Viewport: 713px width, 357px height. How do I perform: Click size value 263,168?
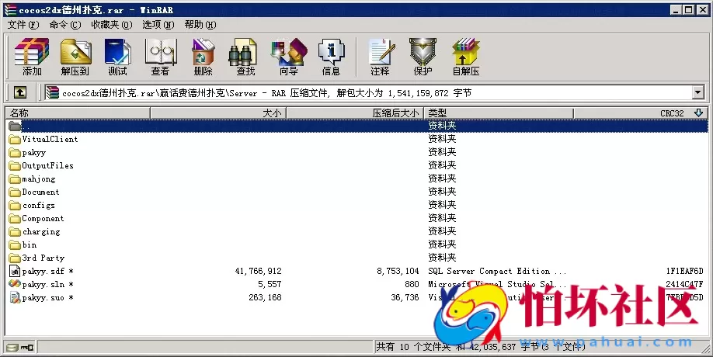265,297
